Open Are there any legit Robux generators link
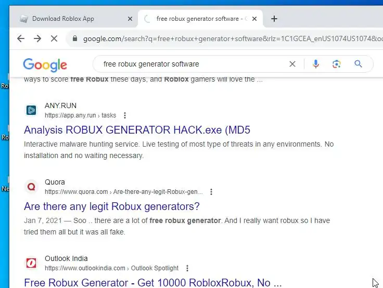 click(112, 206)
